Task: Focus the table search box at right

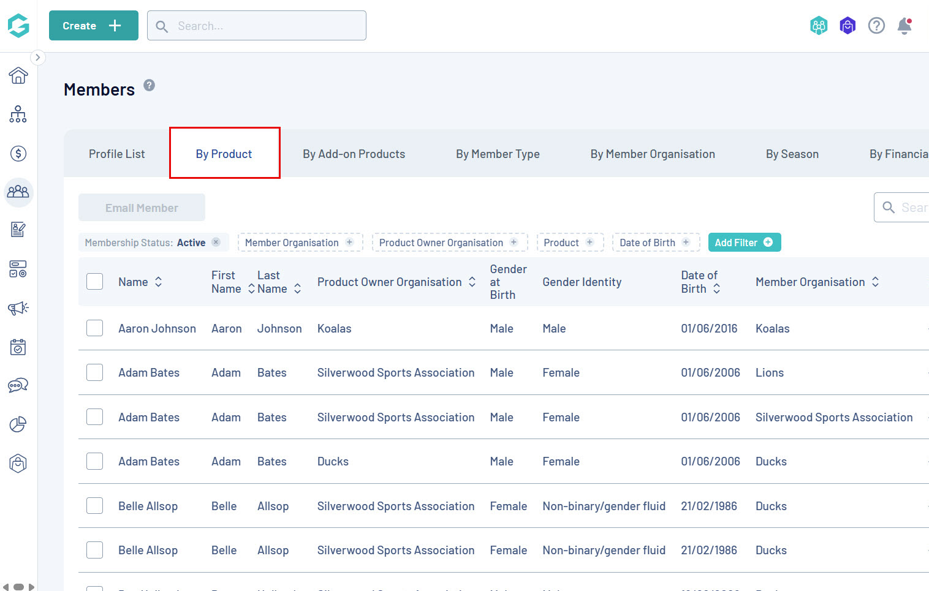Action: click(902, 208)
